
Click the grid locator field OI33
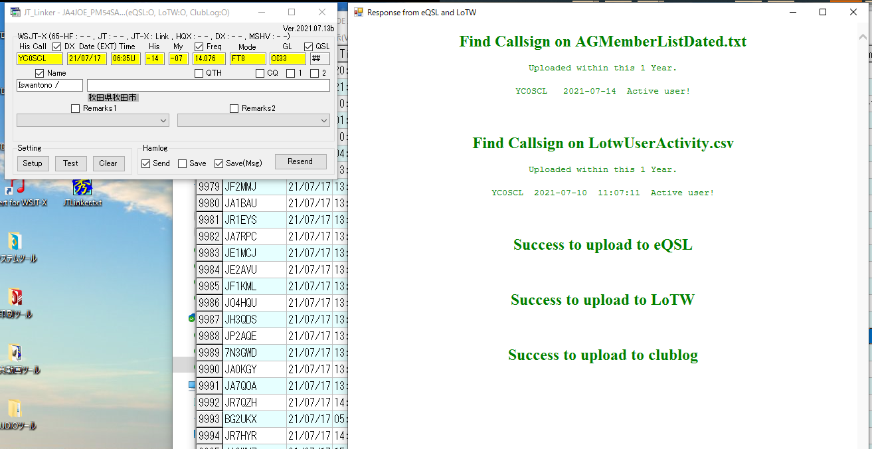coord(288,58)
